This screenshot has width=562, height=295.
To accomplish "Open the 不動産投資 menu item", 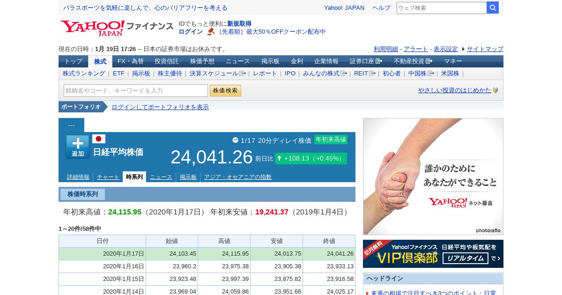I will click(x=413, y=61).
